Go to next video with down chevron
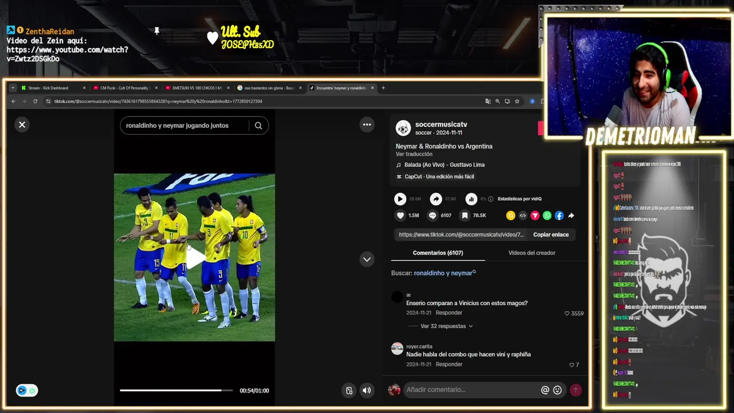The width and height of the screenshot is (734, 413). 367,259
